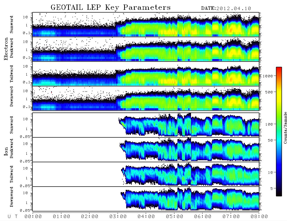287x221 pixels.
Task: Click 0.05 energy tick of Ion Sunward
Action: click(x=25, y=136)
